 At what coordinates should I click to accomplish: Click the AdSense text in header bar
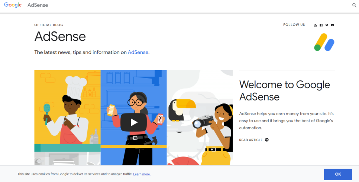[38, 5]
